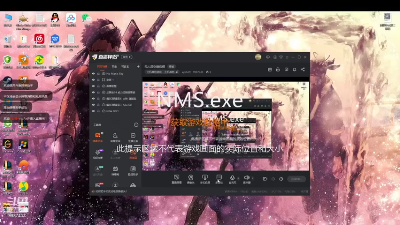This screenshot has width=400, height=225.
Task: Open the phone screen-cast source icon
Action: pyautogui.click(x=205, y=178)
